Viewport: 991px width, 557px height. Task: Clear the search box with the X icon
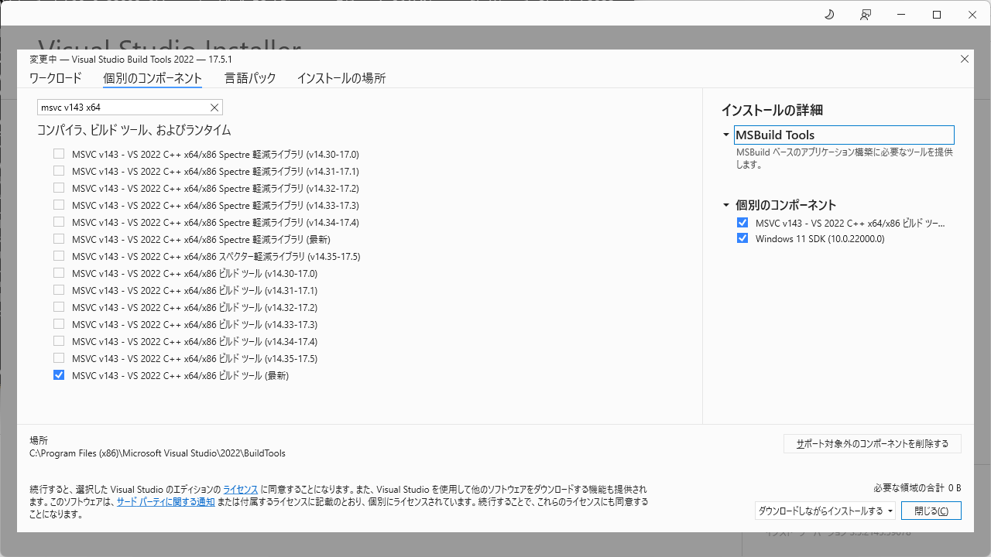coord(214,108)
